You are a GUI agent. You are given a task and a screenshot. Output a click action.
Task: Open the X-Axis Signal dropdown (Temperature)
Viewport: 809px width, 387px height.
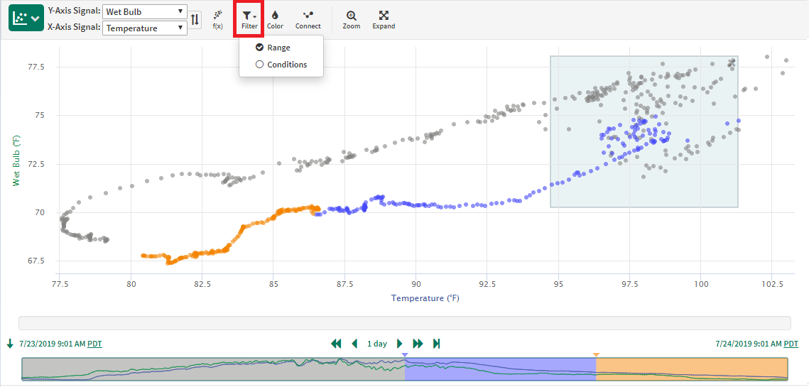click(x=144, y=28)
